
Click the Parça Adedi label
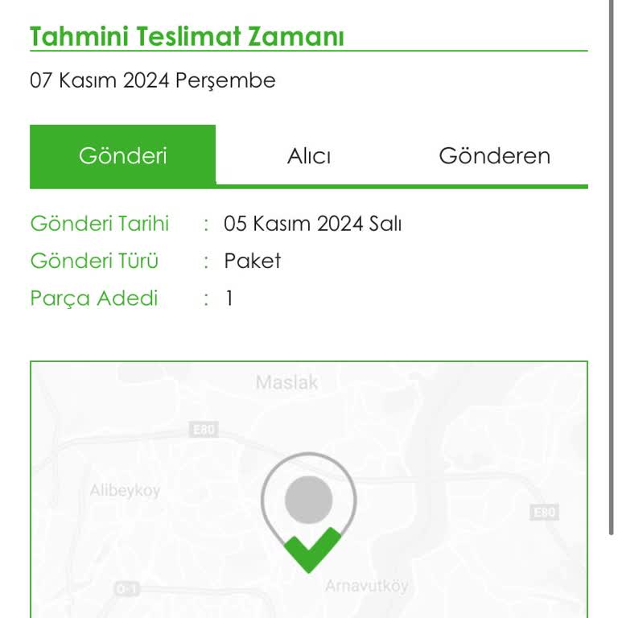pos(94,299)
